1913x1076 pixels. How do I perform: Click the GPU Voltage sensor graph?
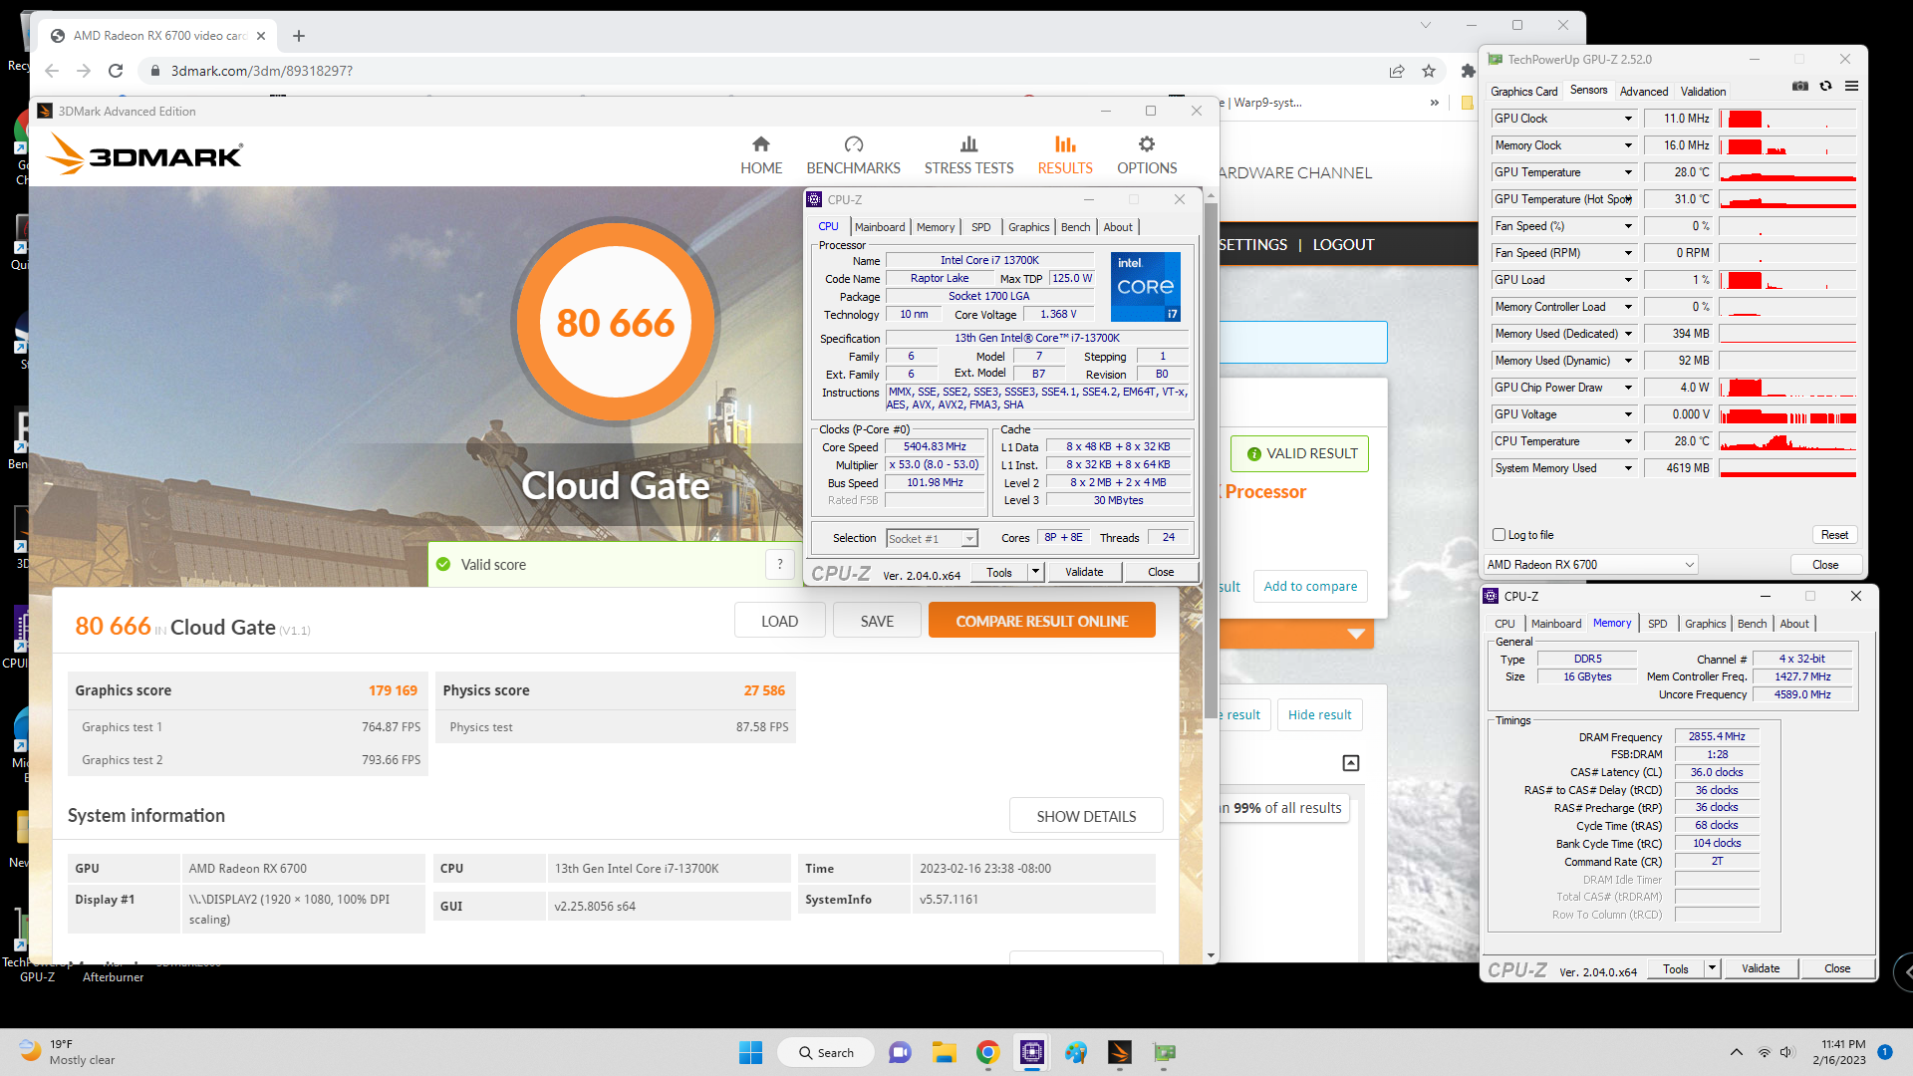click(1787, 414)
